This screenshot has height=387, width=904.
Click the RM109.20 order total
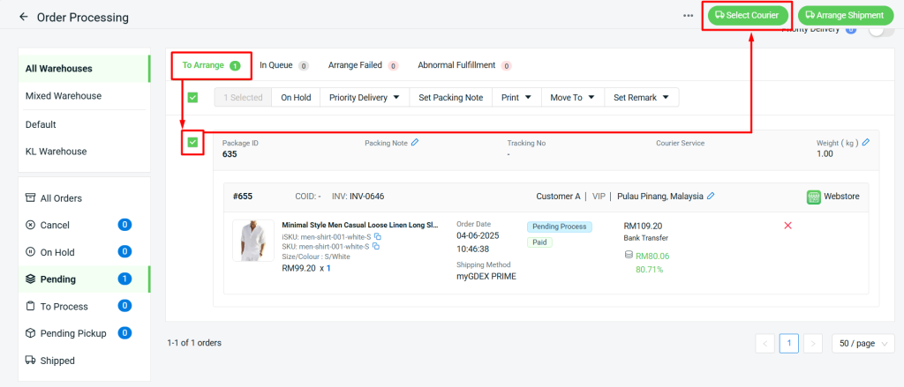(643, 227)
